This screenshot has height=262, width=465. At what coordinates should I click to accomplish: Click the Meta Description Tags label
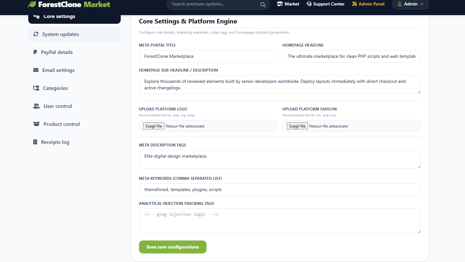pyautogui.click(x=162, y=145)
